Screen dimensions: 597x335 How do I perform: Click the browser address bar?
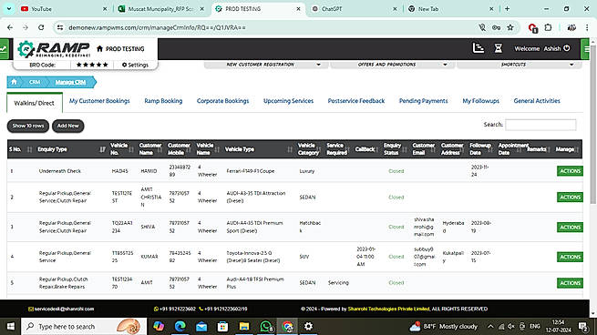click(266, 27)
